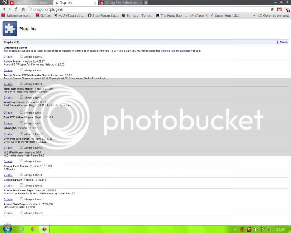
Task: Show more bookmarks with the chevron
Action: click(x=254, y=16)
